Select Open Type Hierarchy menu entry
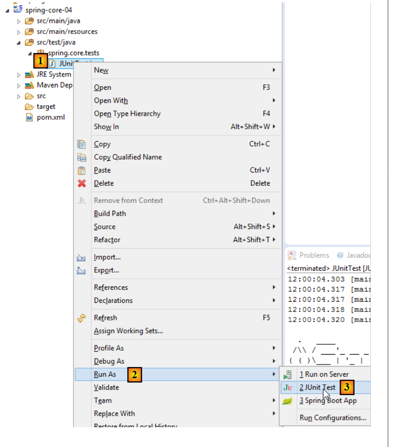406x447 pixels. (127, 114)
